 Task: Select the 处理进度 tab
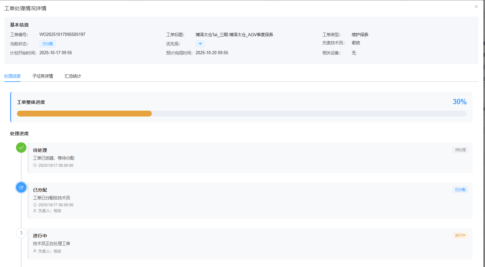click(x=12, y=76)
